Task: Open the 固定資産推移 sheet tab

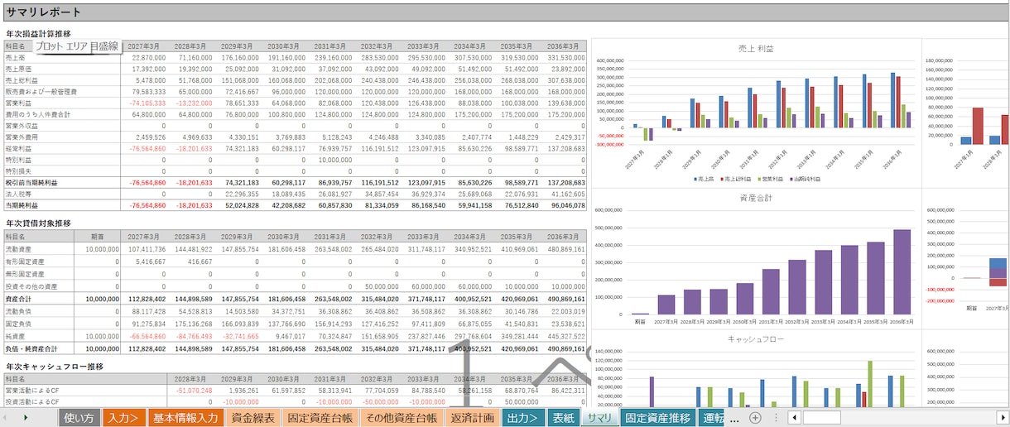Action: [x=657, y=418]
